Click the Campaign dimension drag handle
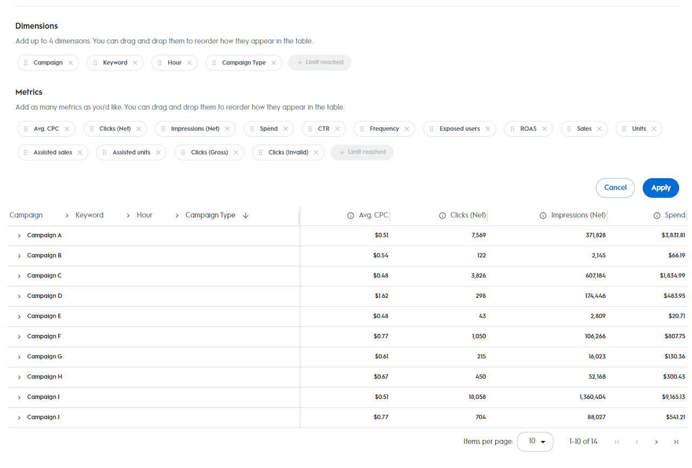The height and width of the screenshot is (468, 692). [25, 63]
